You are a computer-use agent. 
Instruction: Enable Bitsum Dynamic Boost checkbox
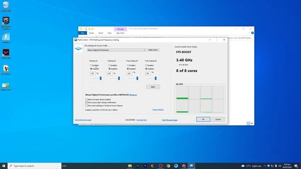tap(87, 100)
